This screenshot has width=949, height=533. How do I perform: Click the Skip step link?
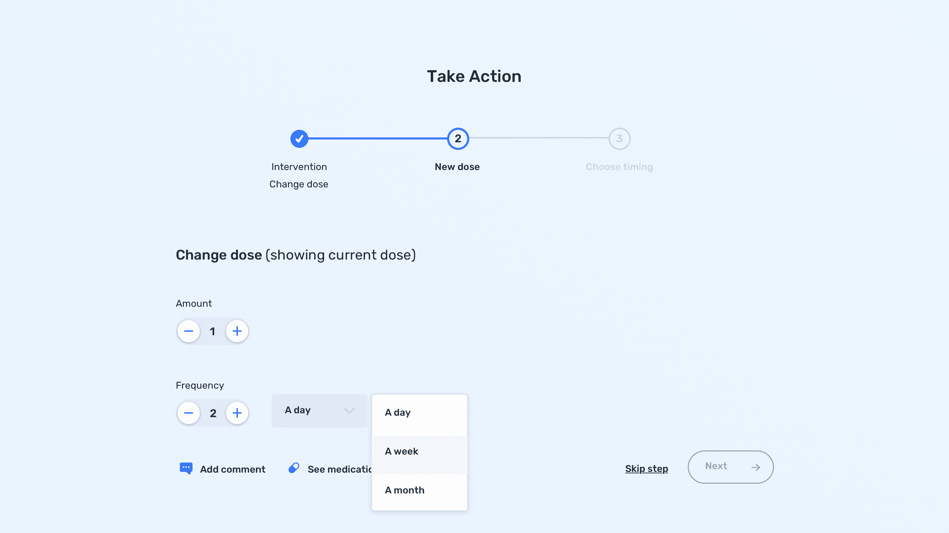(646, 468)
